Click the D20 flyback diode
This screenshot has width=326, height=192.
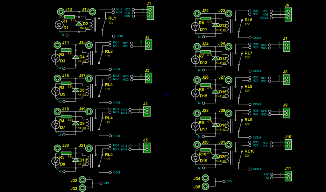[215, 157]
